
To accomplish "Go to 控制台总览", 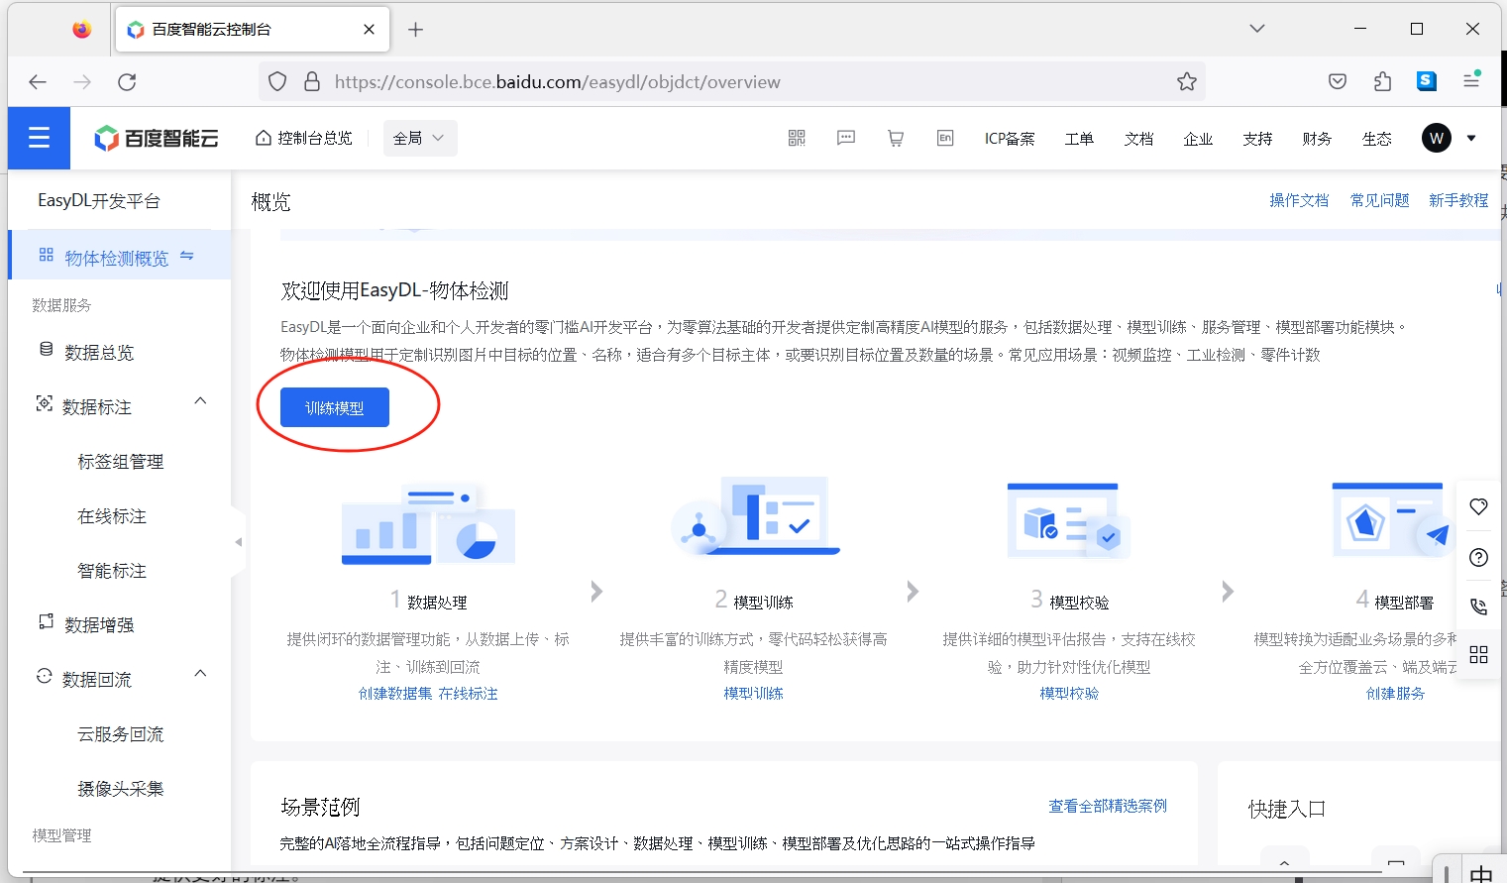I will tap(304, 139).
